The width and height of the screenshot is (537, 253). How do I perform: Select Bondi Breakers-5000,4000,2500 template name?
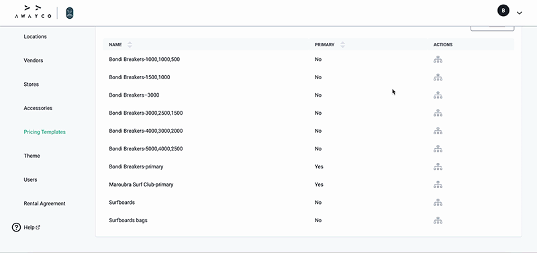click(x=146, y=148)
